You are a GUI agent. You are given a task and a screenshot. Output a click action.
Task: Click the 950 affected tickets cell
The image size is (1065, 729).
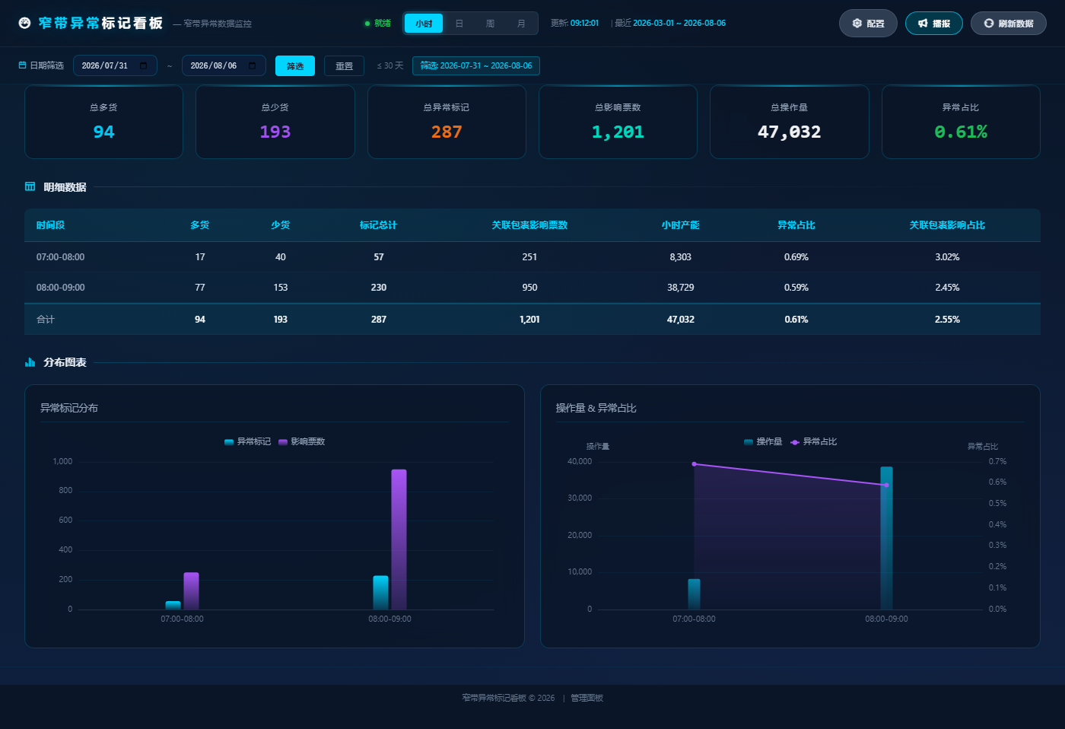[529, 288]
